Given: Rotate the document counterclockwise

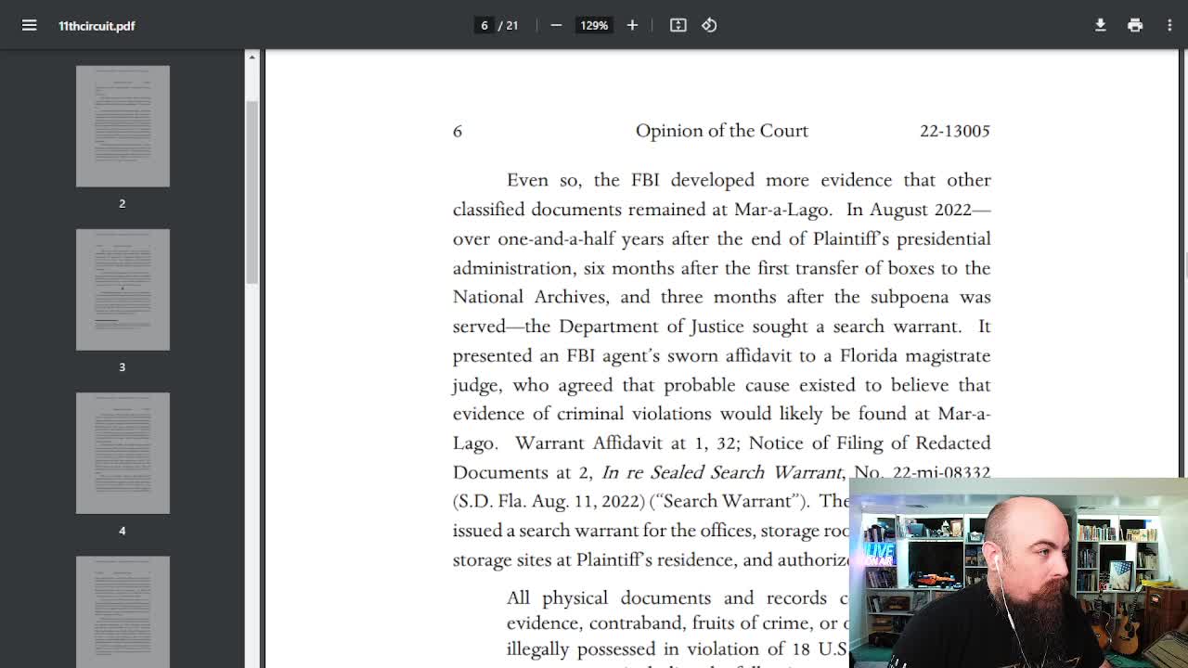Looking at the screenshot, I should click(709, 25).
